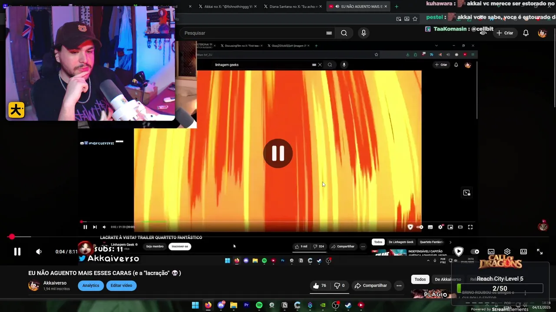This screenshot has width=556, height=312.
Task: Switch outer player to theater mode
Action: click(523, 252)
